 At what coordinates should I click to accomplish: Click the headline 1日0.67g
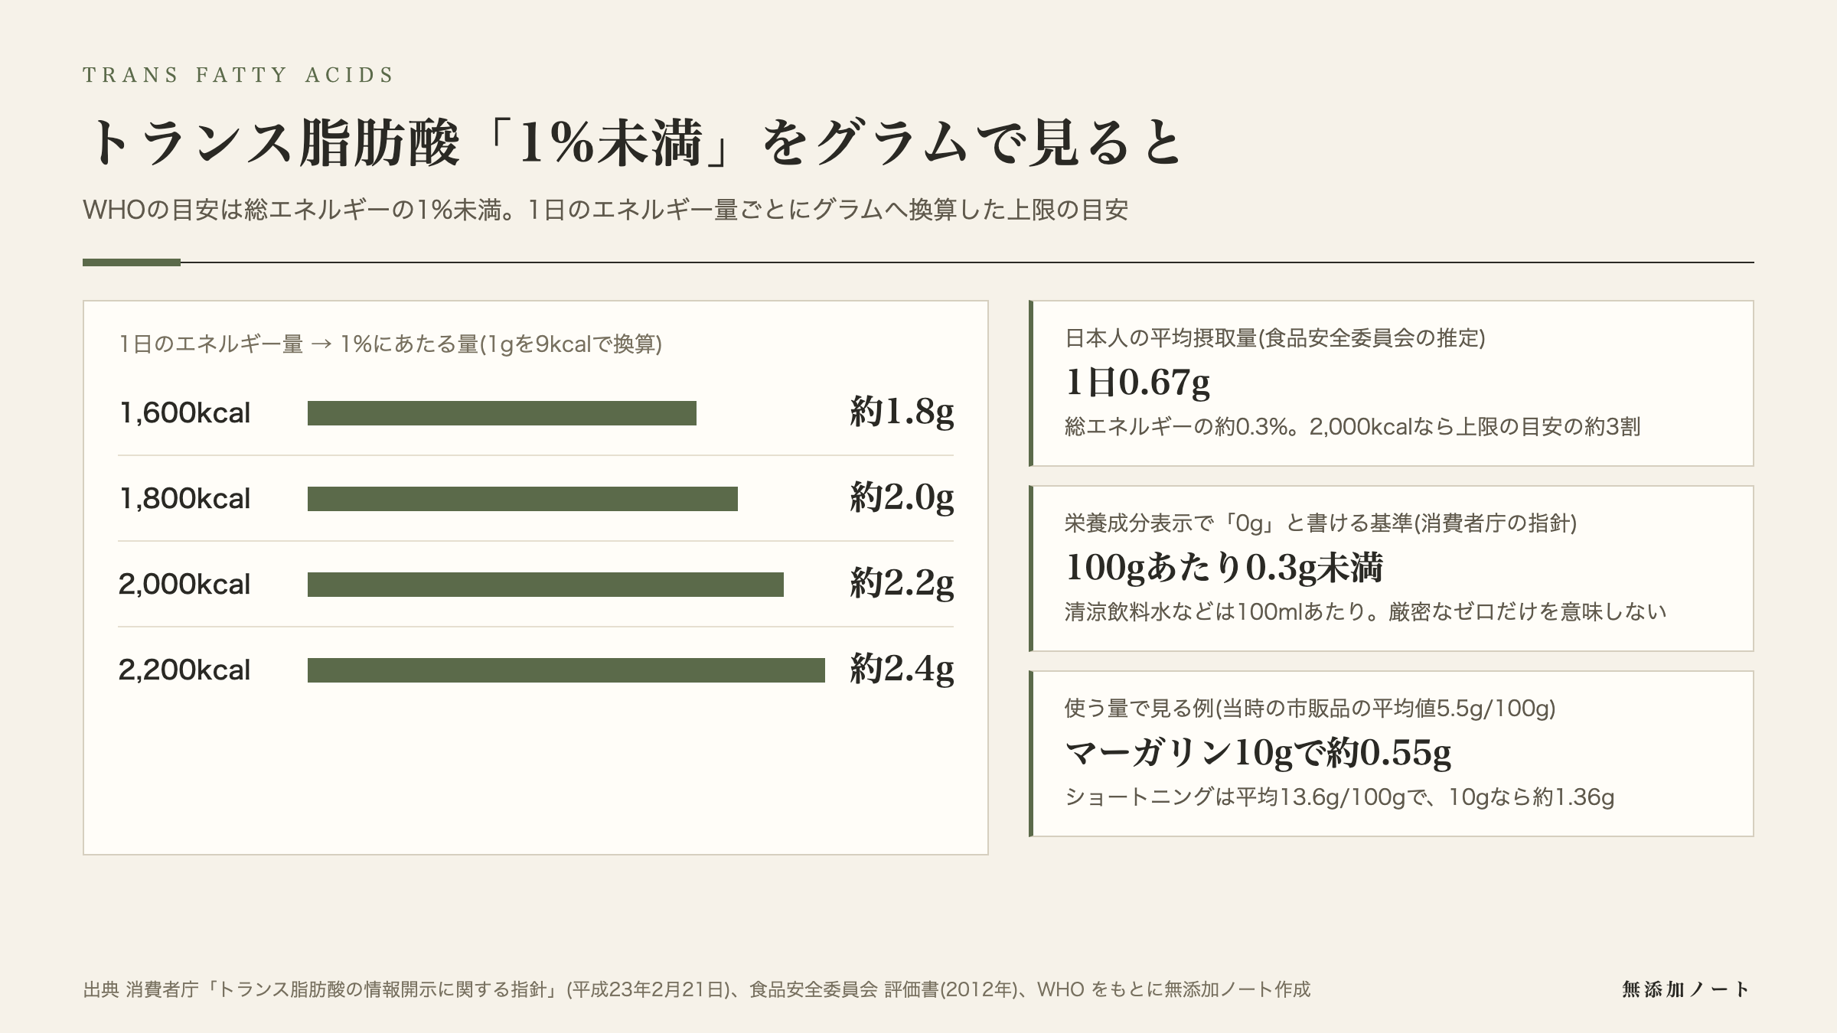1138,382
